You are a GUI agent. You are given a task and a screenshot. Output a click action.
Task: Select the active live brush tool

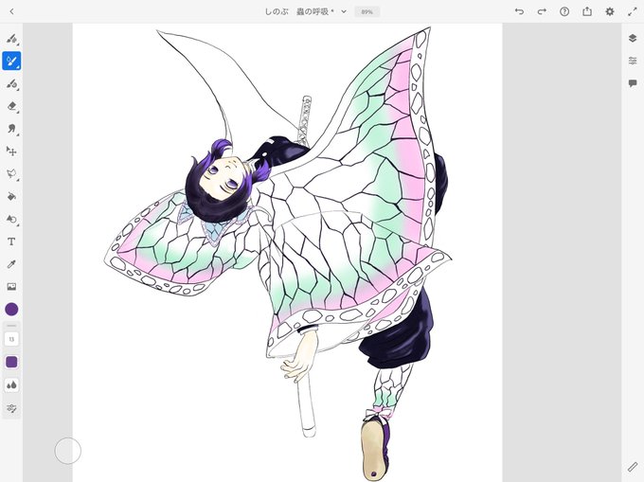click(11, 62)
